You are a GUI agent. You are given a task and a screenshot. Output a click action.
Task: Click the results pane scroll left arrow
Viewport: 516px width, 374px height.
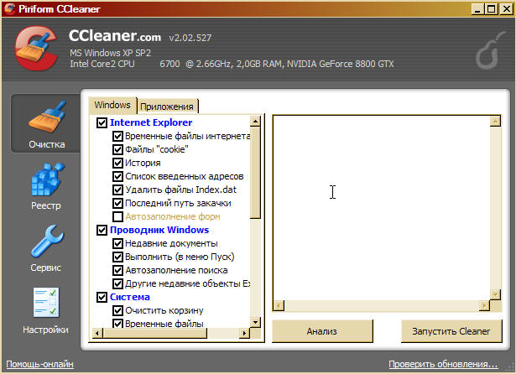[279, 305]
